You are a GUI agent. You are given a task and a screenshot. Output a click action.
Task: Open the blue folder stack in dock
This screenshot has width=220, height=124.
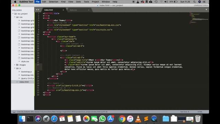click(x=166, y=119)
